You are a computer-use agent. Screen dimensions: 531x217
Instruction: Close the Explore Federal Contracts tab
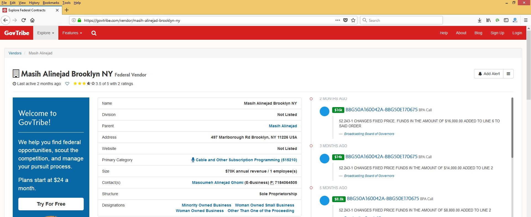pos(57,10)
